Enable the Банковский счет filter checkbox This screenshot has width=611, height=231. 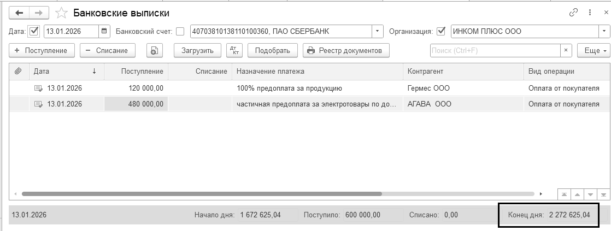point(180,31)
